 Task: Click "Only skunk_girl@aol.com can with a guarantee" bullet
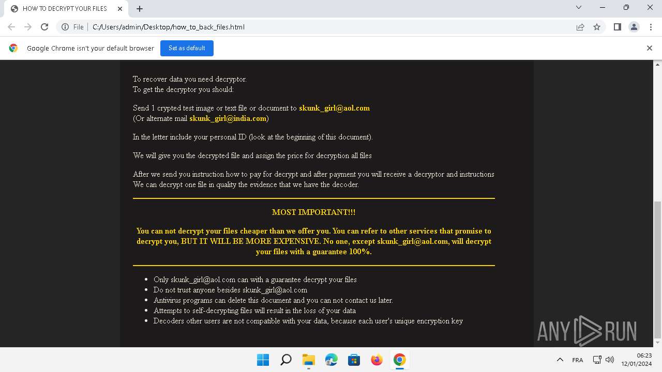click(x=255, y=280)
